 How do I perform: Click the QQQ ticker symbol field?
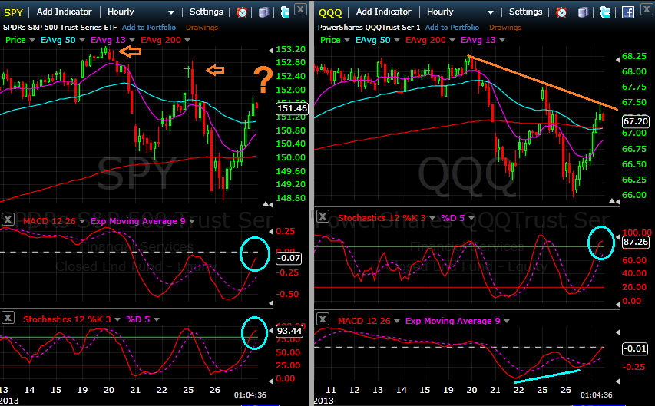tap(330, 12)
